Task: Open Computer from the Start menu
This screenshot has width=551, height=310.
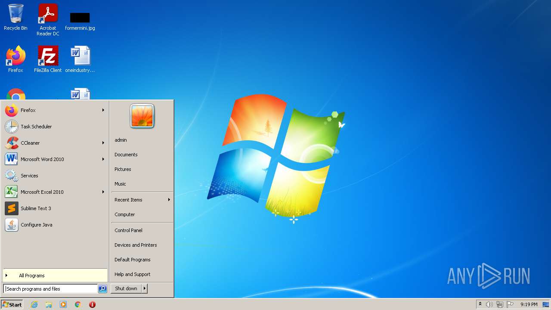Action: (142, 214)
